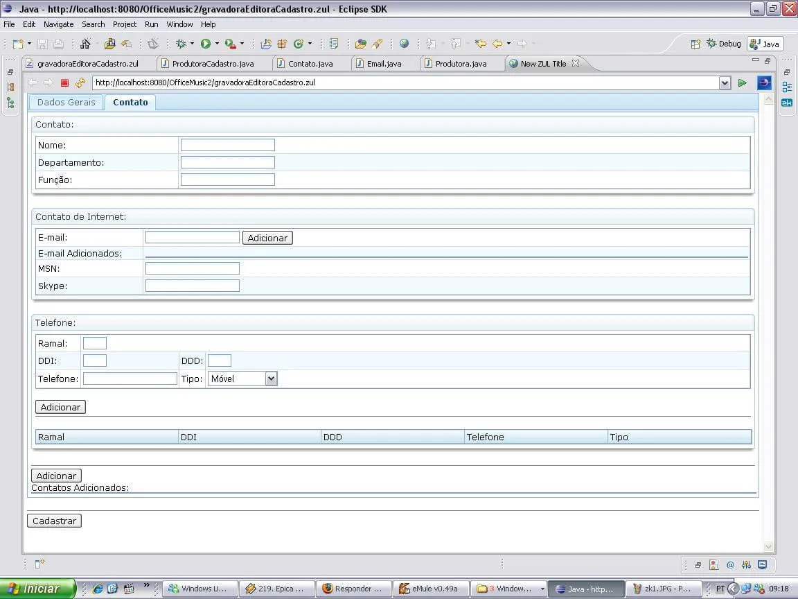Open web browser globe icon in toolbar
Image resolution: width=798 pixels, height=599 pixels.
tap(404, 44)
